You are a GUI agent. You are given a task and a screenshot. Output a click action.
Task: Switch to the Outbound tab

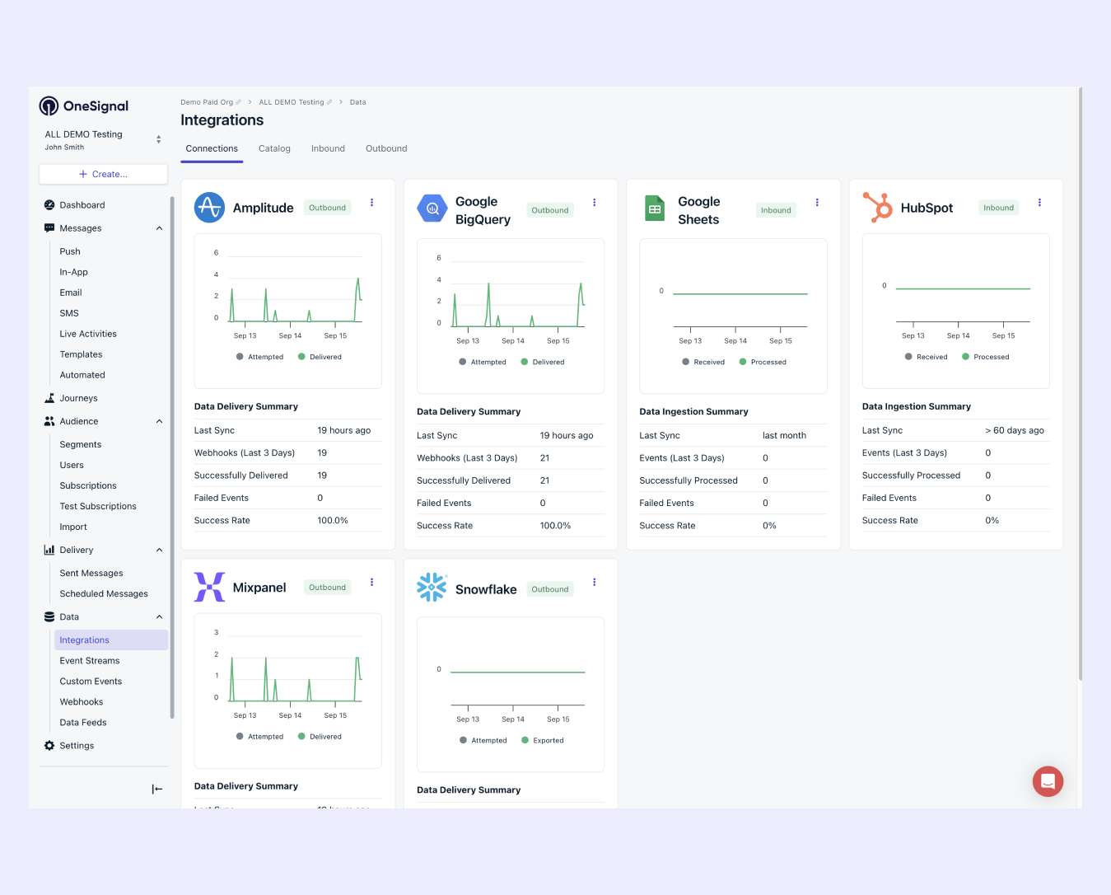386,149
